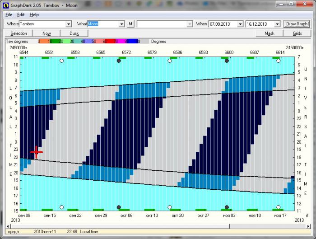Click the среда weekday in status bar
Image resolution: width=316 pixels, height=239 pixels.
tap(13, 232)
